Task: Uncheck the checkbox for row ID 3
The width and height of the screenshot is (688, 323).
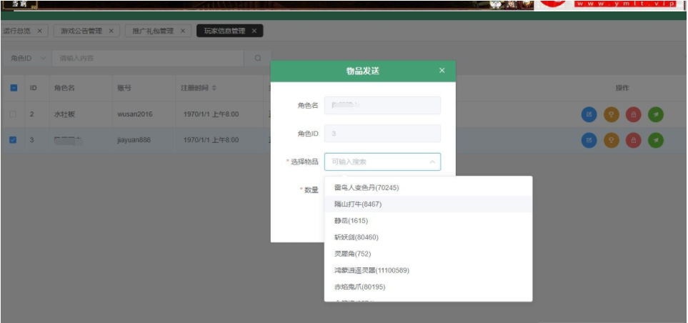Action: (14, 141)
